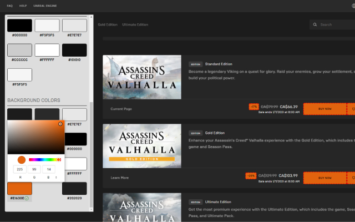Image resolution: width=355 pixels, height=222 pixels.
Task: Click the globe language icon
Action: 348,5
